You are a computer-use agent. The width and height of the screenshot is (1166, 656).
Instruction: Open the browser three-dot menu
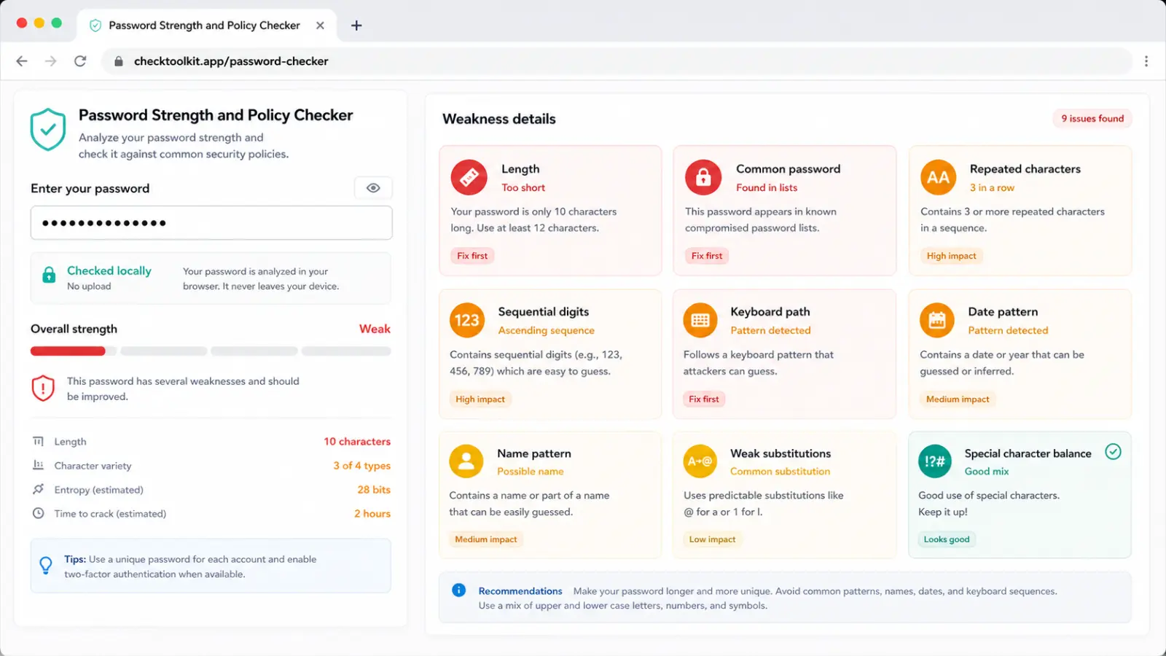pyautogui.click(x=1146, y=61)
